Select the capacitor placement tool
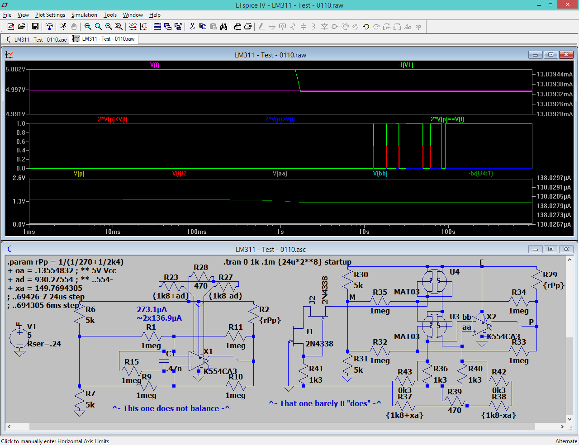The image size is (579, 445). coord(304,27)
